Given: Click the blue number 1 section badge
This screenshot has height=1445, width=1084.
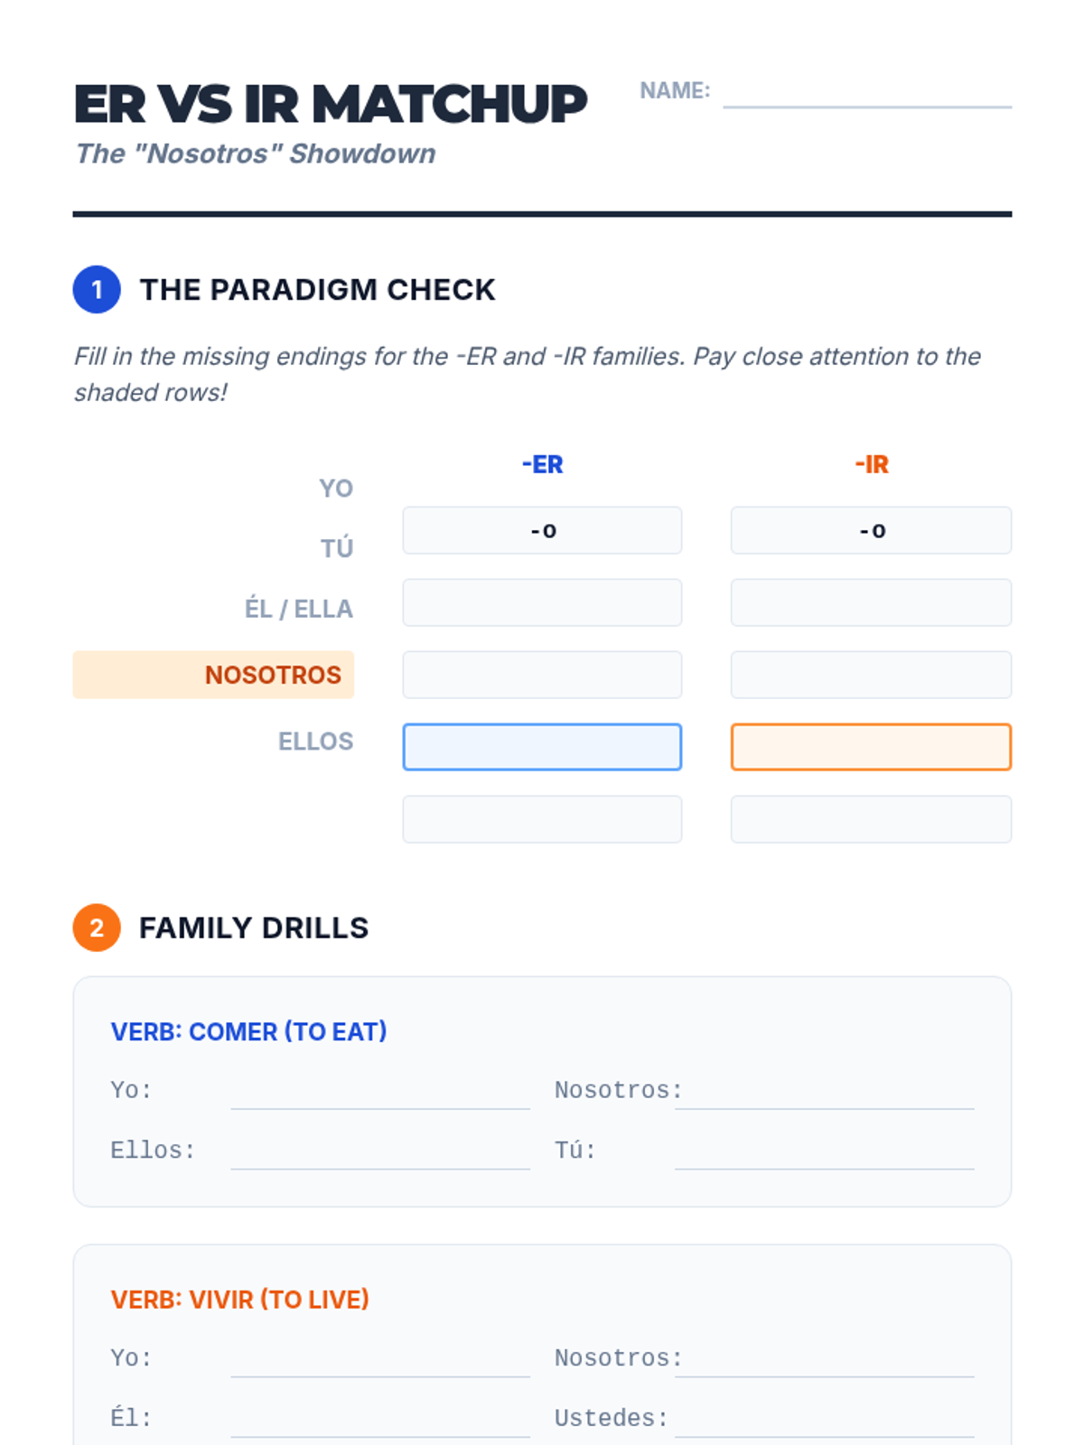Looking at the screenshot, I should click(x=97, y=290).
